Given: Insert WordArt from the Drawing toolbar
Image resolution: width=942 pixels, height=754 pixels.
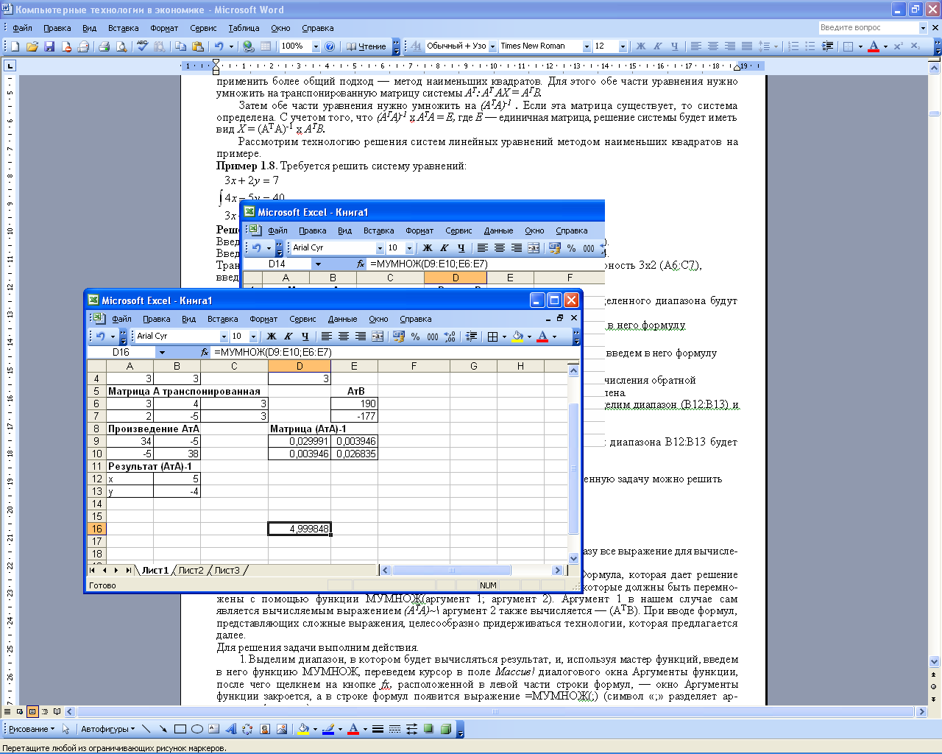Looking at the screenshot, I should [x=231, y=729].
